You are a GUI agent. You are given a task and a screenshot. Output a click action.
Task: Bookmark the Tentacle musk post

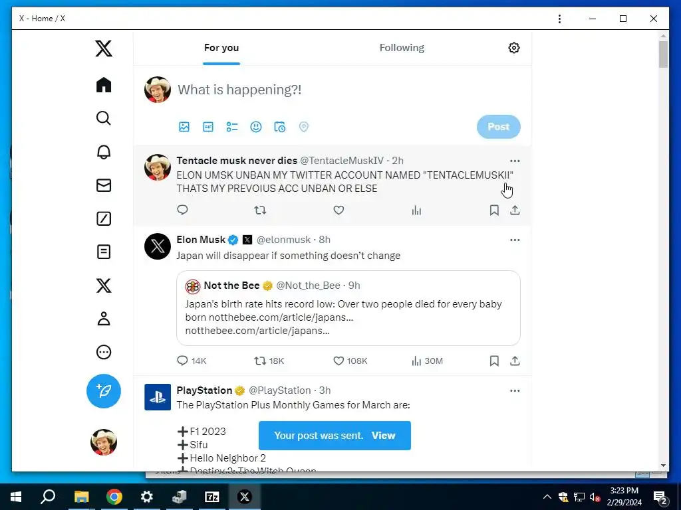coord(494,211)
